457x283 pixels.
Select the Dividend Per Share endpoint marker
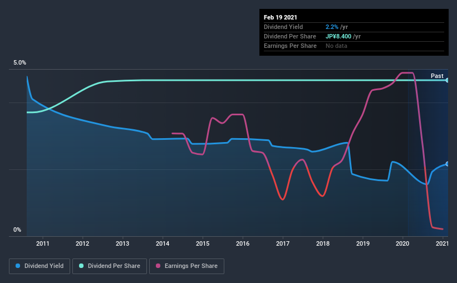(x=448, y=80)
